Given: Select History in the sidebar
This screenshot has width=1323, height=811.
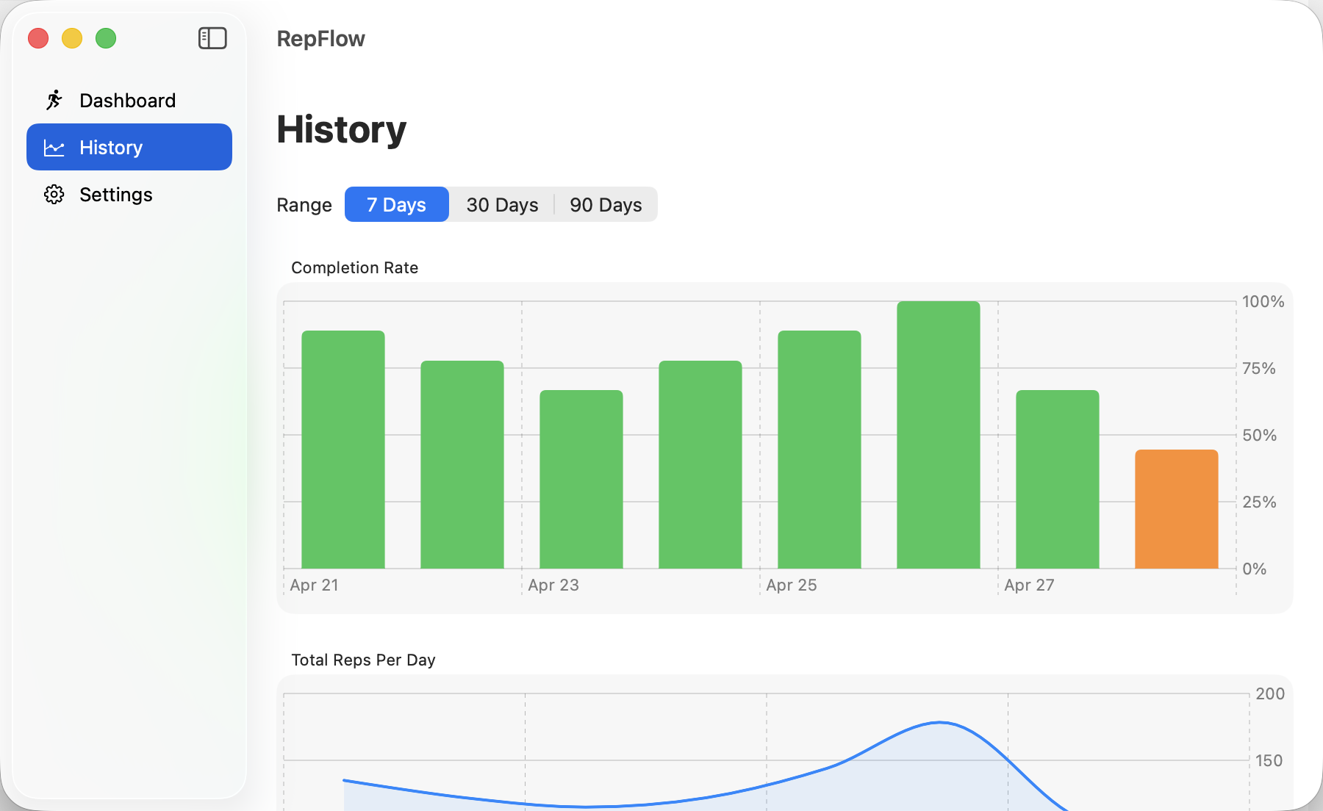Looking at the screenshot, I should point(129,147).
